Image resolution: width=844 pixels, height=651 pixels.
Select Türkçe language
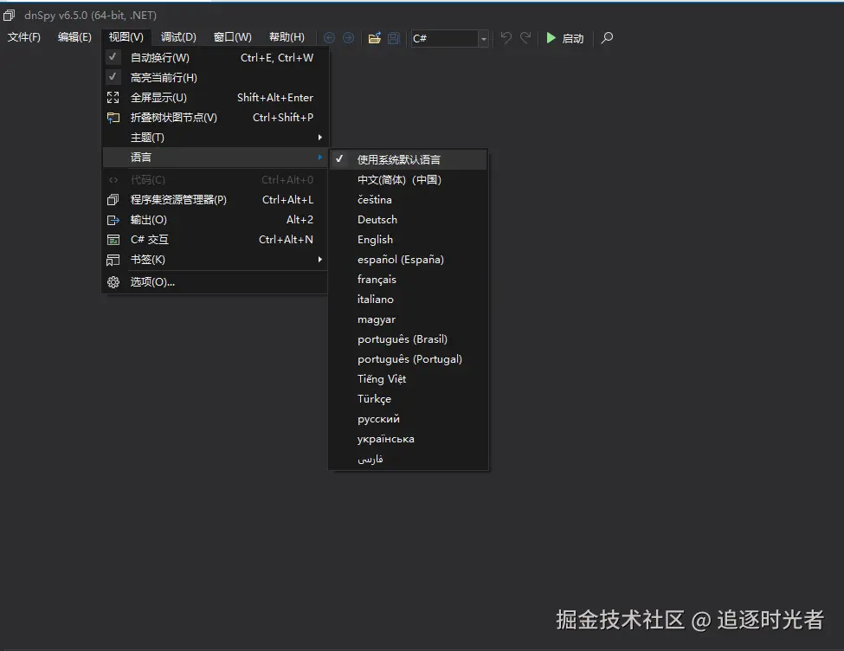click(x=408, y=399)
